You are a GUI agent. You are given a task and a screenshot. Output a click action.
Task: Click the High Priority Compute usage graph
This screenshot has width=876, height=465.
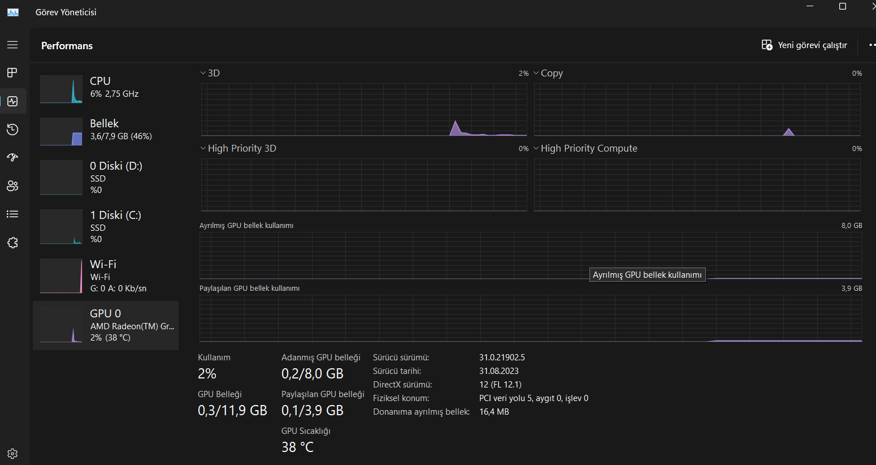697,185
